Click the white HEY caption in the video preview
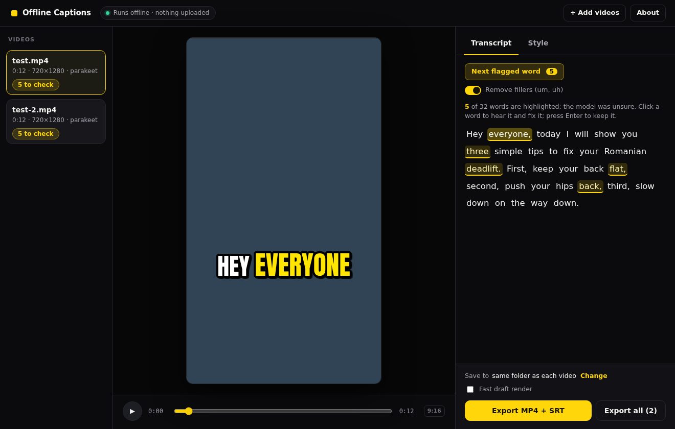The height and width of the screenshot is (429, 675). 233,267
